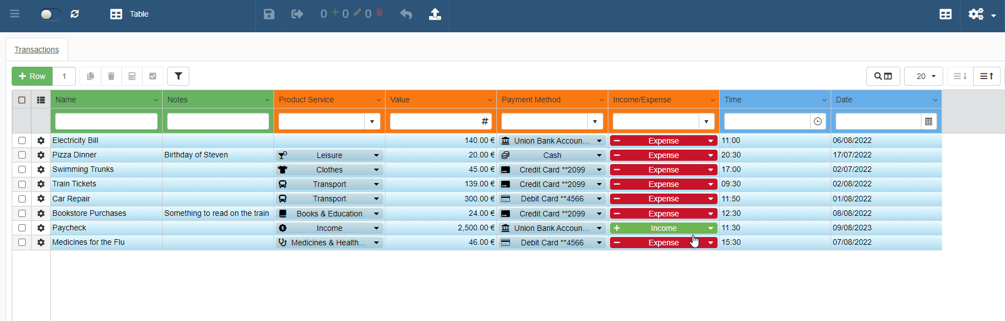The width and height of the screenshot is (1005, 321).
Task: Click the green Income badge for Paycheck
Action: [663, 228]
